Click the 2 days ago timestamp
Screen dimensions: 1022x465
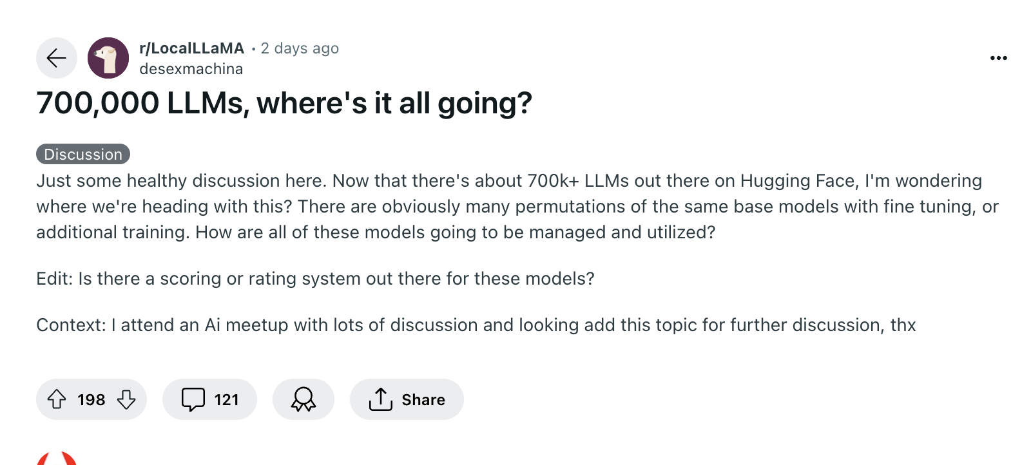click(x=300, y=48)
